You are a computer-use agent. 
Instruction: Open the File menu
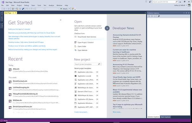pyautogui.click(x=2, y=5)
